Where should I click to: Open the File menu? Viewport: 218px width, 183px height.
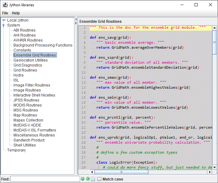click(5, 13)
